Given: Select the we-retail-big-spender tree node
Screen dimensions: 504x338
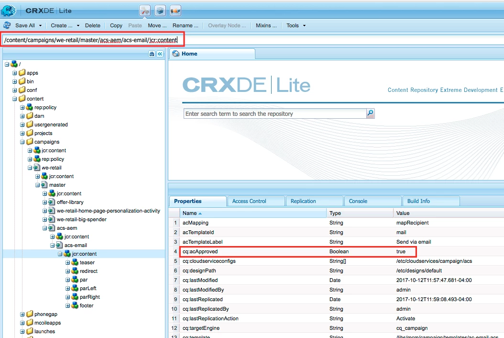Looking at the screenshot, I should click(x=82, y=219).
